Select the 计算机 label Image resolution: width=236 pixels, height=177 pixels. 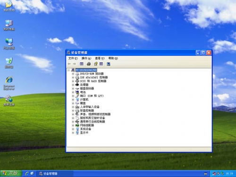tap(84, 100)
